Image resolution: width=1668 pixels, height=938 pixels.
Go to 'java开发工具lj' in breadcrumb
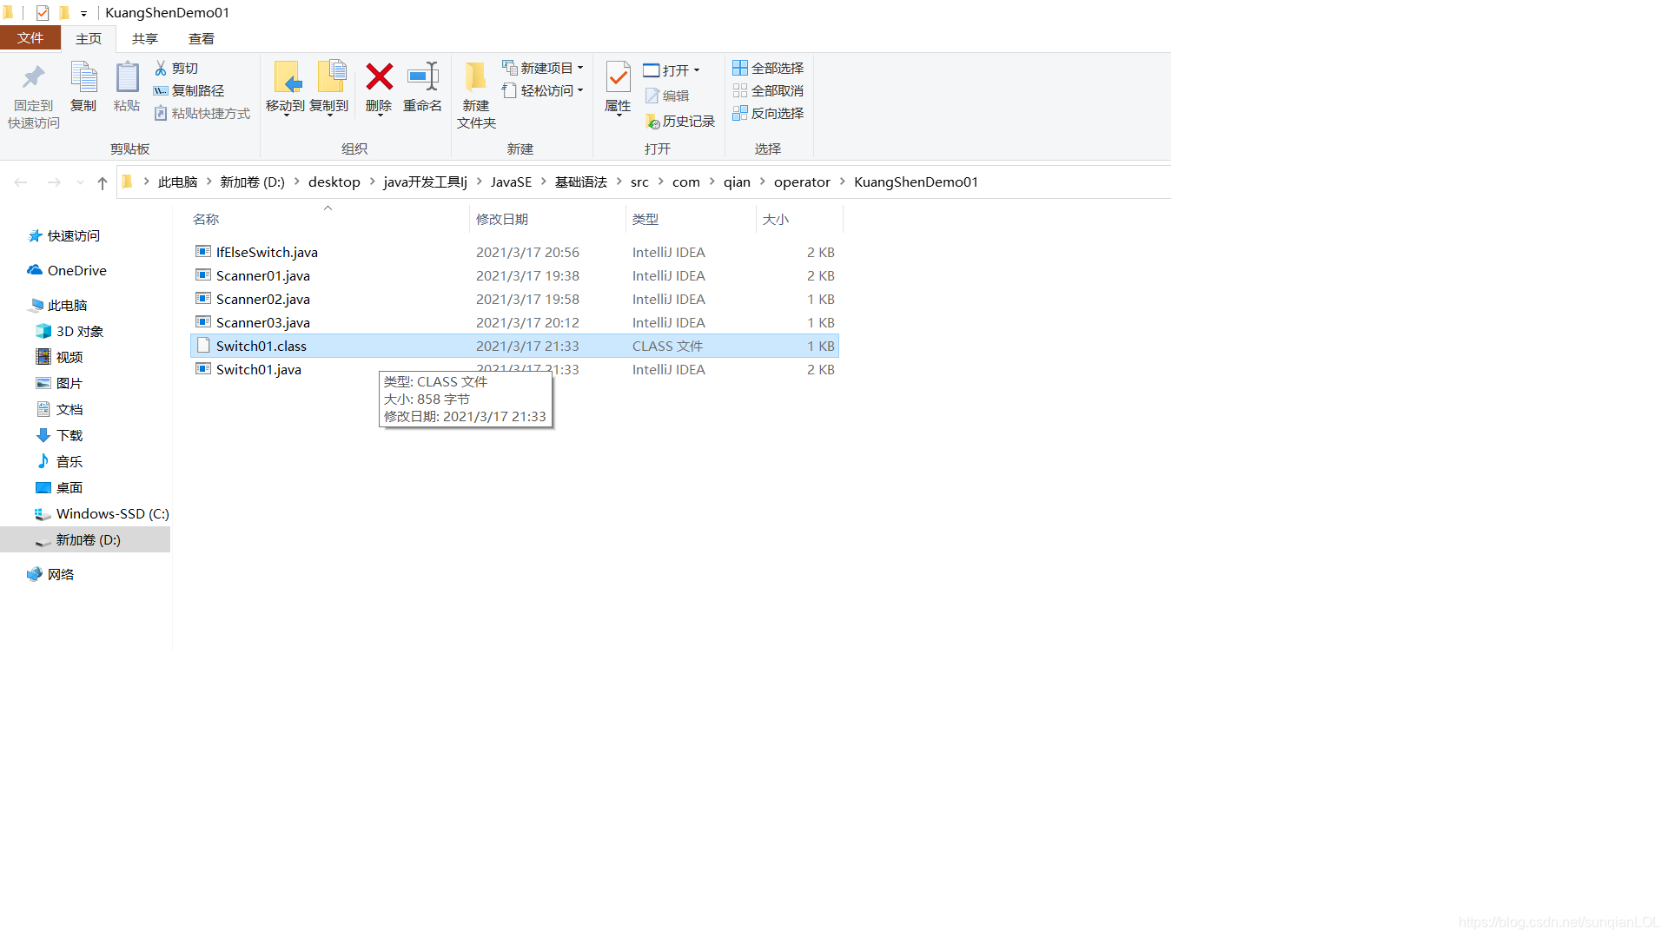425,182
